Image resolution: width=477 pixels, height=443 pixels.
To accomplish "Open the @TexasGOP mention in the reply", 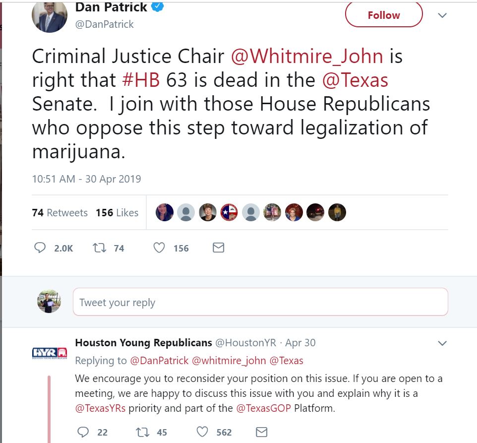I will [263, 408].
